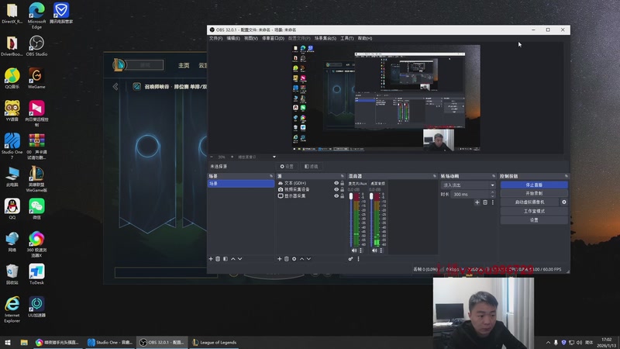Add a new source in Sources panel
This screenshot has height=349, width=620.
point(280,259)
